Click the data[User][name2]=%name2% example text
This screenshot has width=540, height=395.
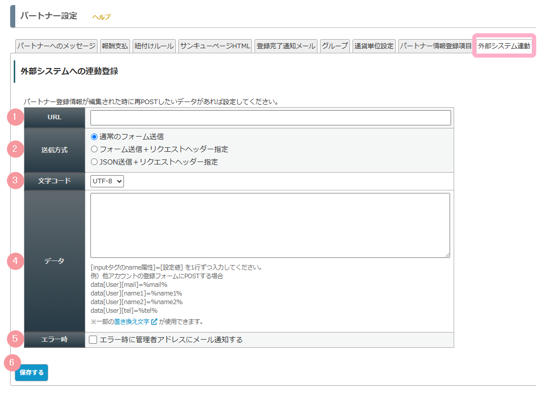tap(137, 302)
